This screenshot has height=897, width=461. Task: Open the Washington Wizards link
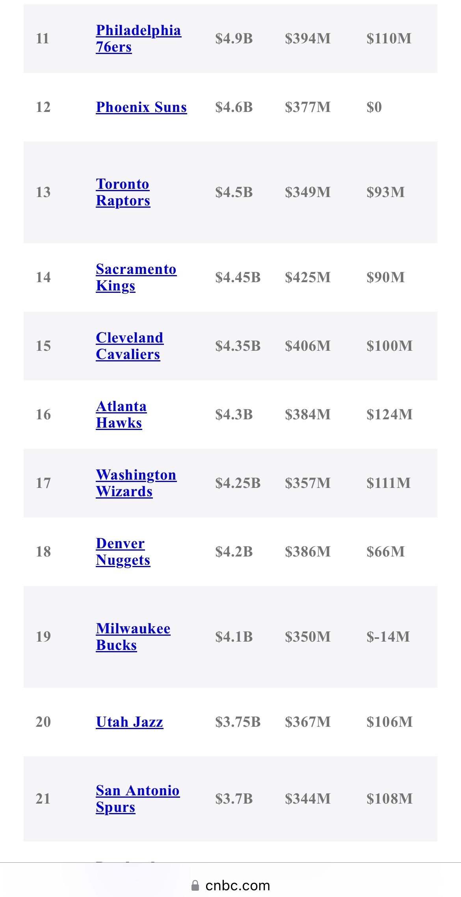(x=136, y=483)
